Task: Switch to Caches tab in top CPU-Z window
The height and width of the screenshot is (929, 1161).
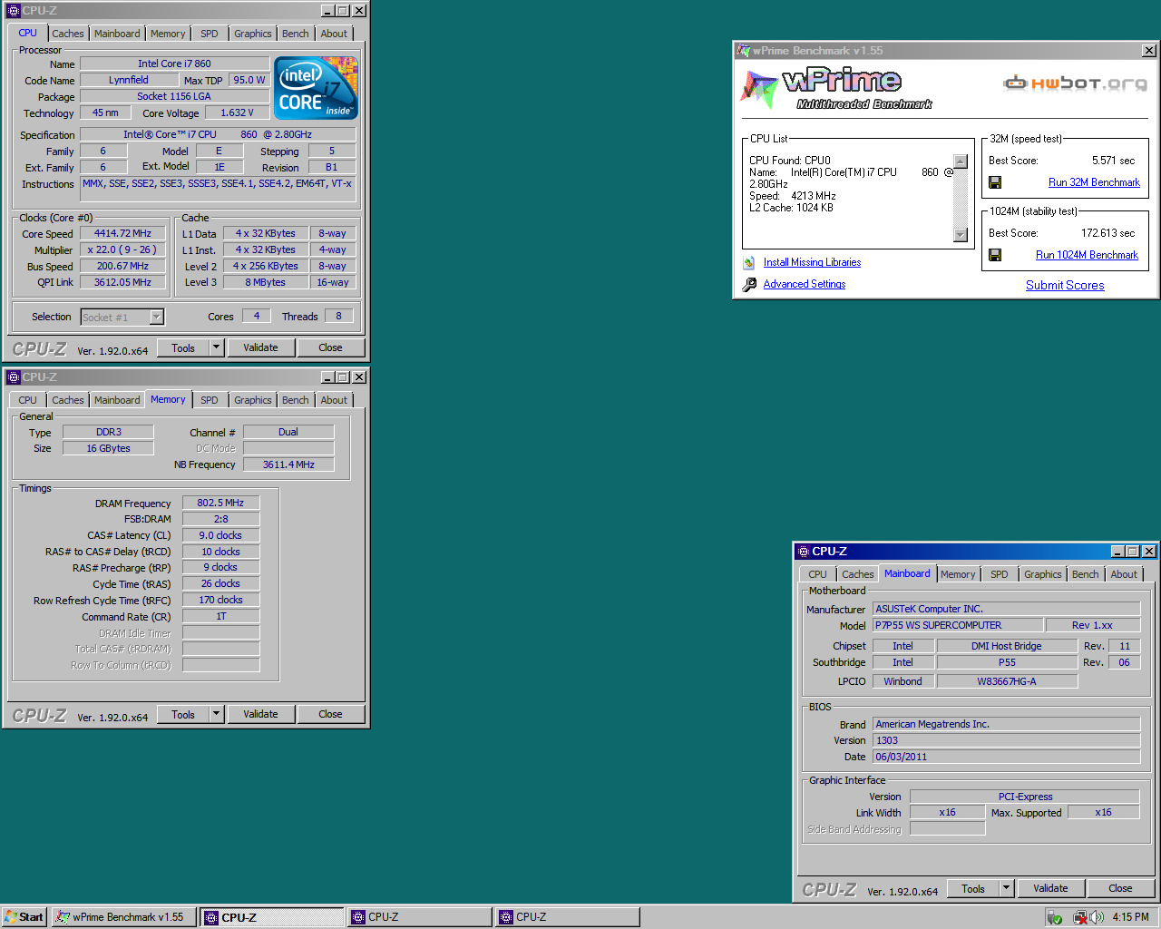Action: click(68, 34)
